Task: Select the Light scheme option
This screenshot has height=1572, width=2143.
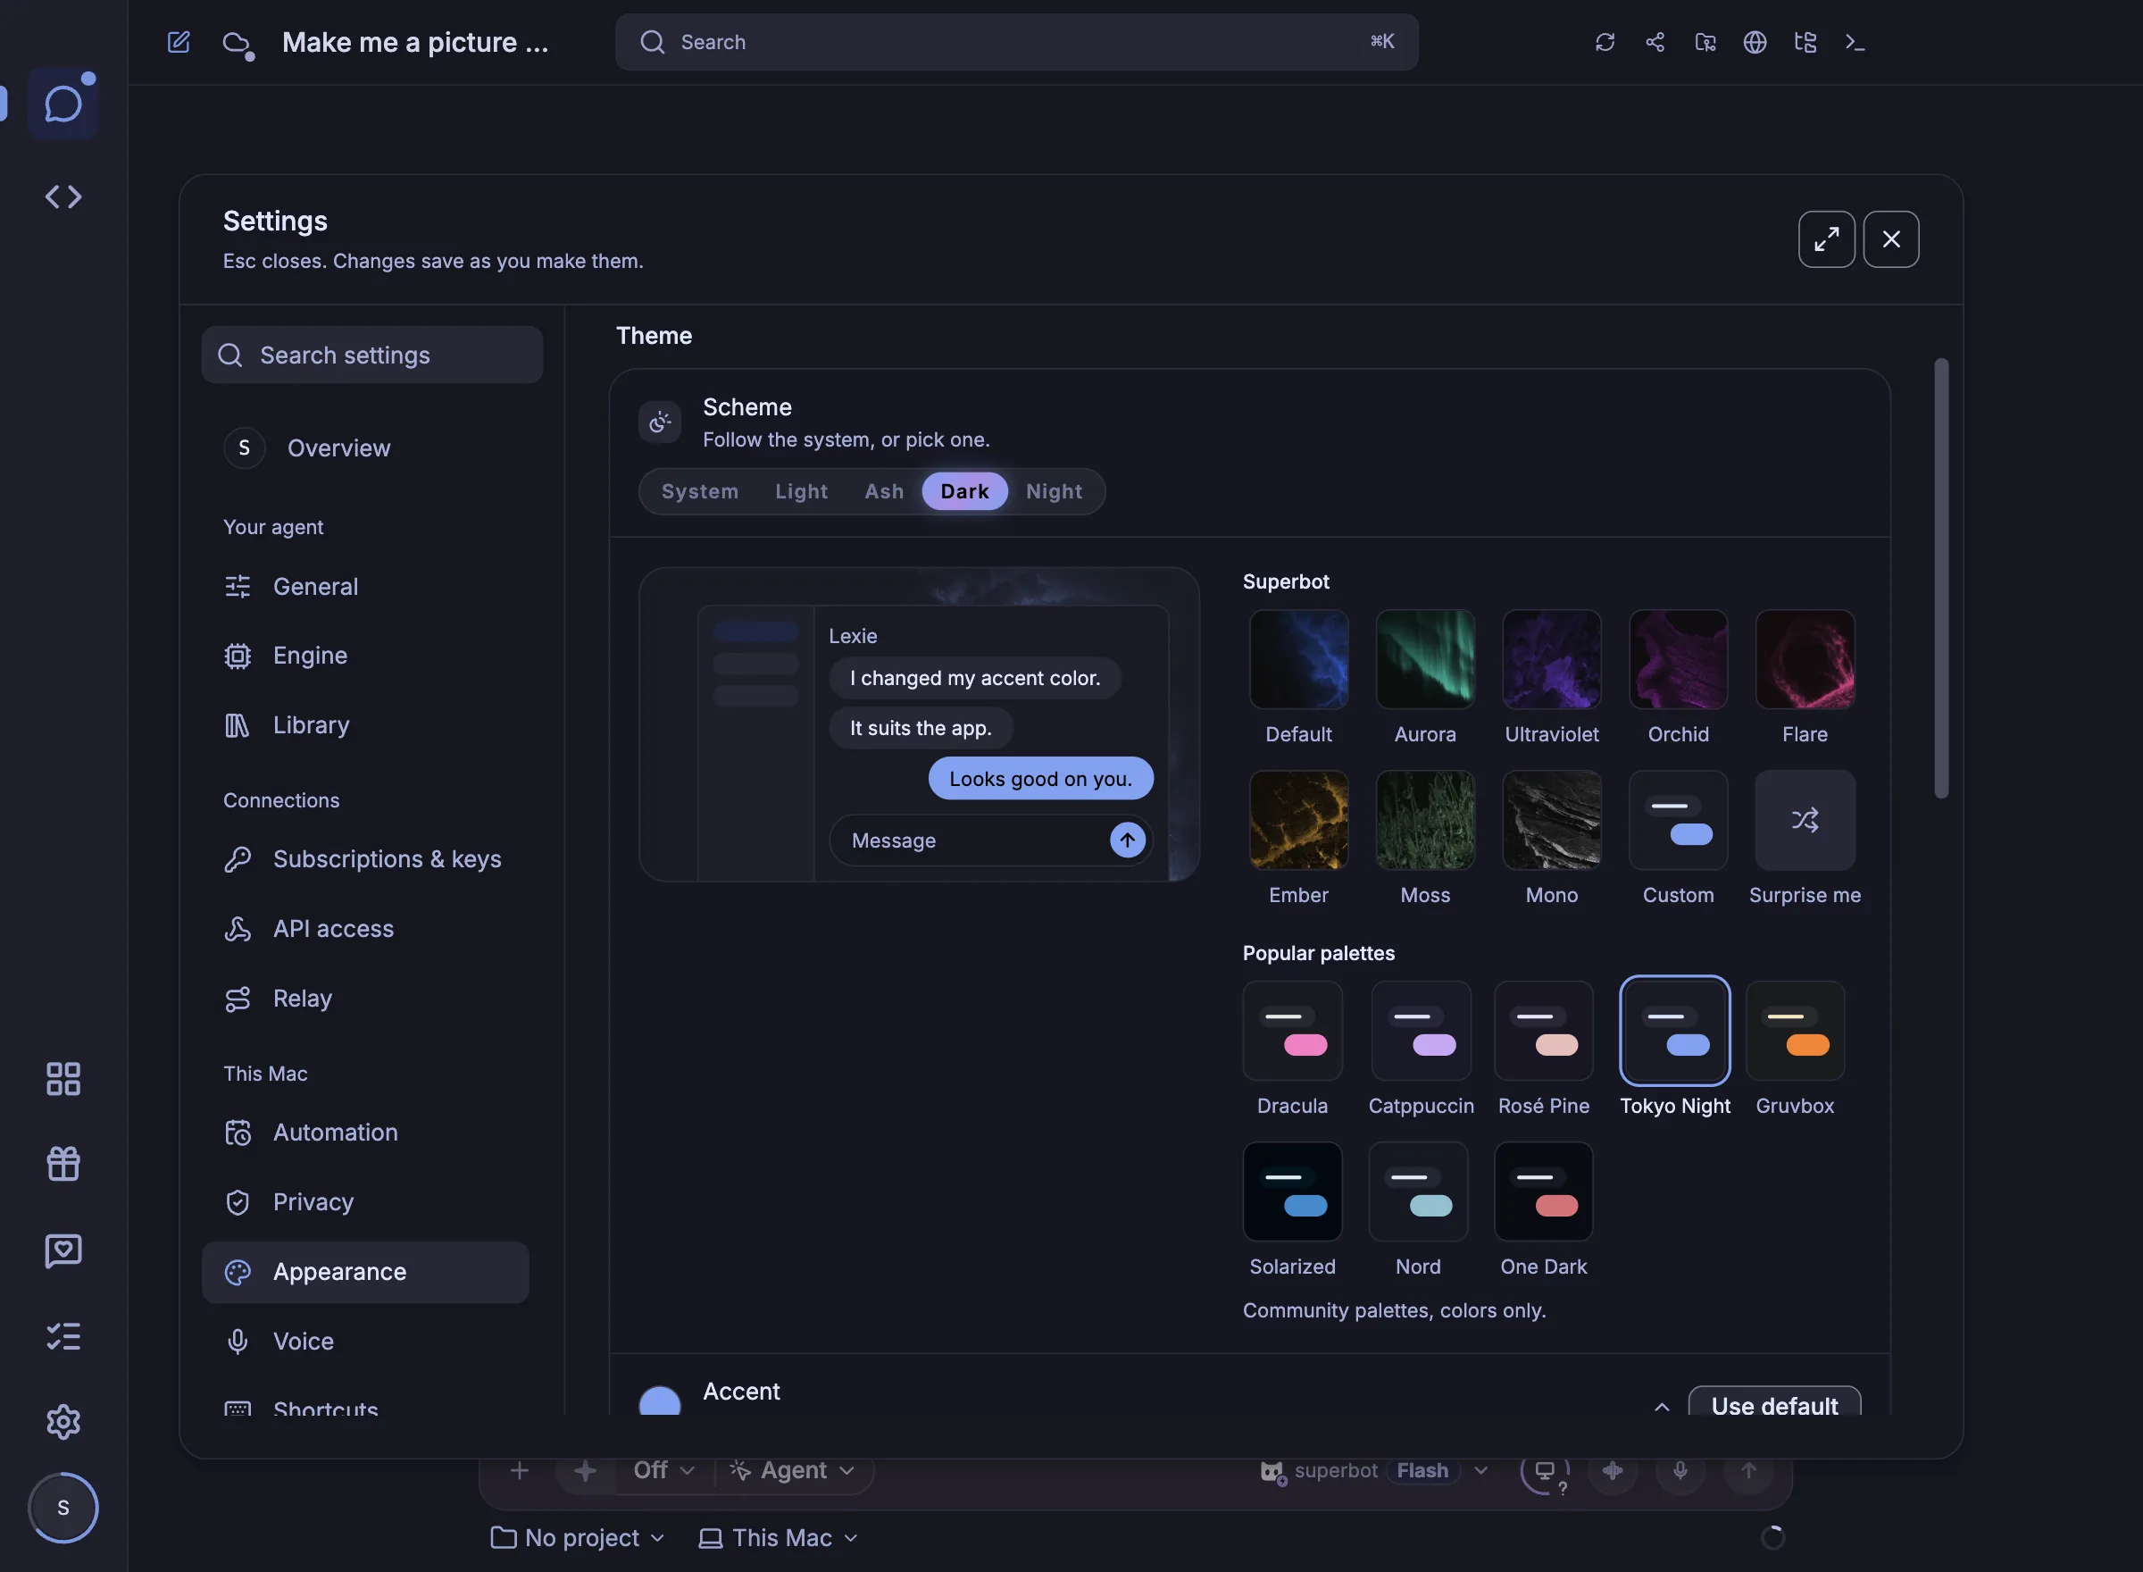Action: pos(801,491)
